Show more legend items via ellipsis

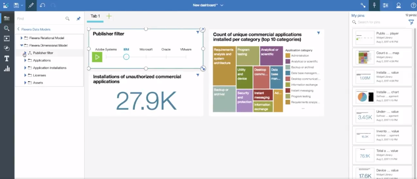click(303, 109)
